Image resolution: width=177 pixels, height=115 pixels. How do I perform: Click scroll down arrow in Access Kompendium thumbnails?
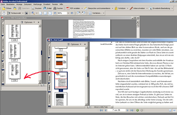click(x=40, y=82)
